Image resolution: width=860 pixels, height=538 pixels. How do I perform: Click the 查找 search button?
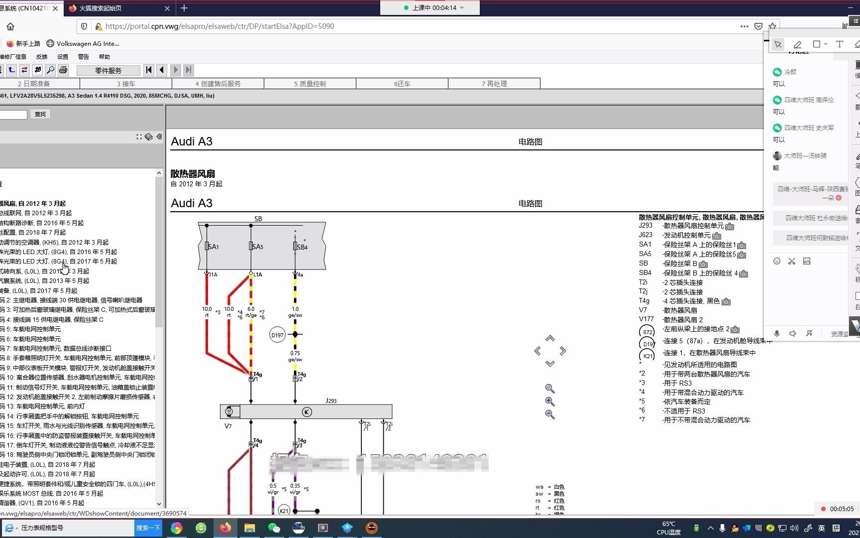pyautogui.click(x=40, y=114)
